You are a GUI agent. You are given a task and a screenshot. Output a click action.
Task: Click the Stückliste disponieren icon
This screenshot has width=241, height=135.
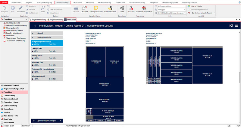[x=144, y=8]
